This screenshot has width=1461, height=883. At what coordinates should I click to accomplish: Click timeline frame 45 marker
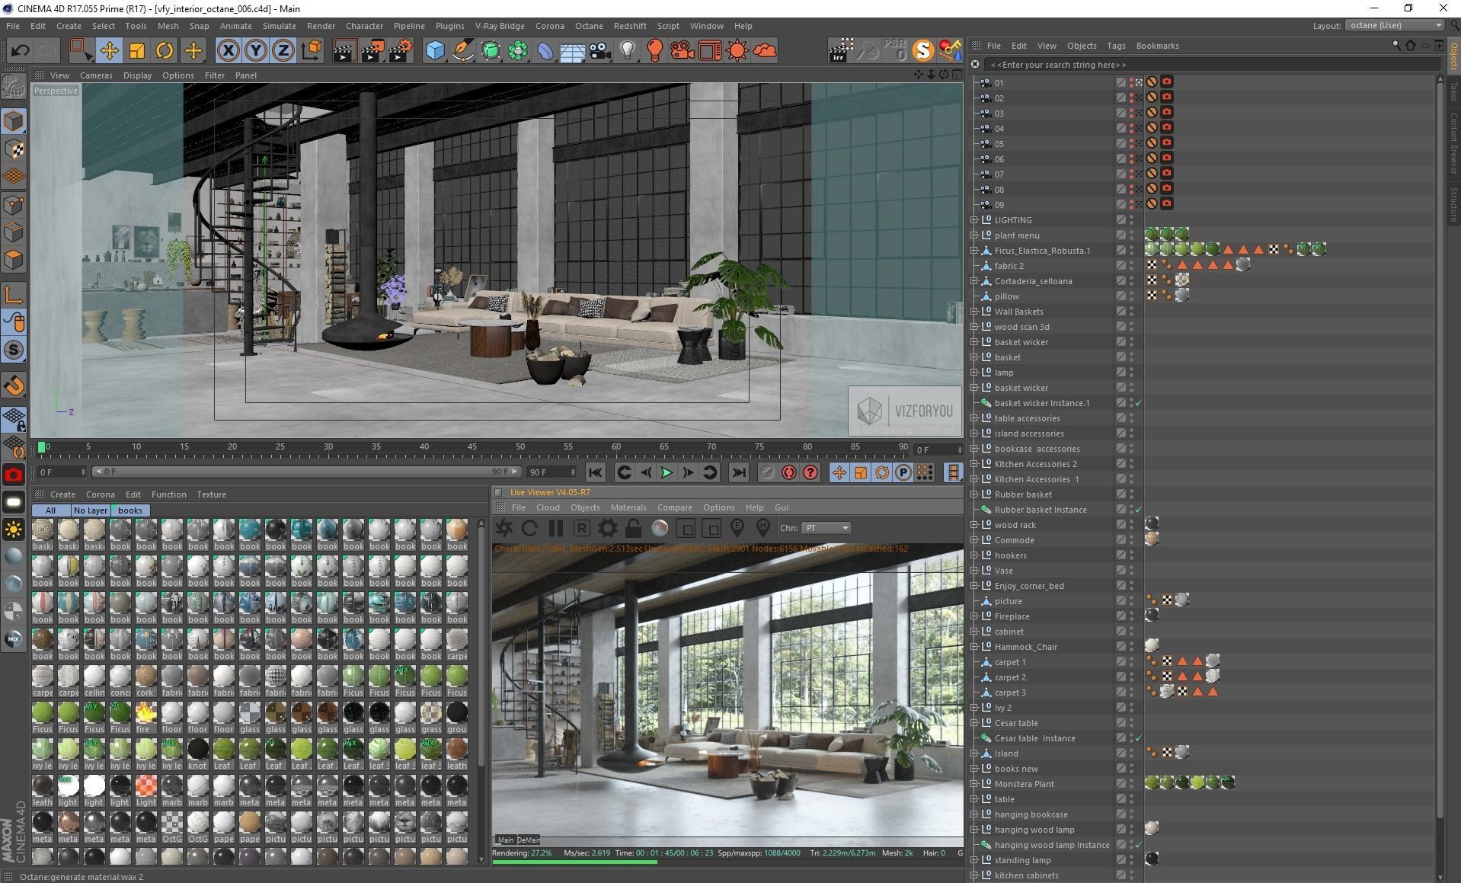pos(472,447)
